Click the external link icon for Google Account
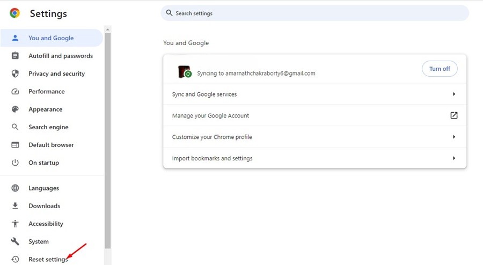This screenshot has height=265, width=483. (x=453, y=115)
